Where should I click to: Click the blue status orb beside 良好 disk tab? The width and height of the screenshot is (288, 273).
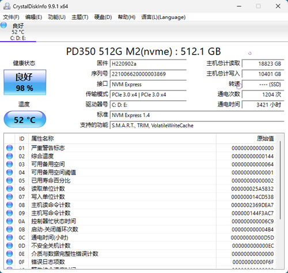pos(3,25)
